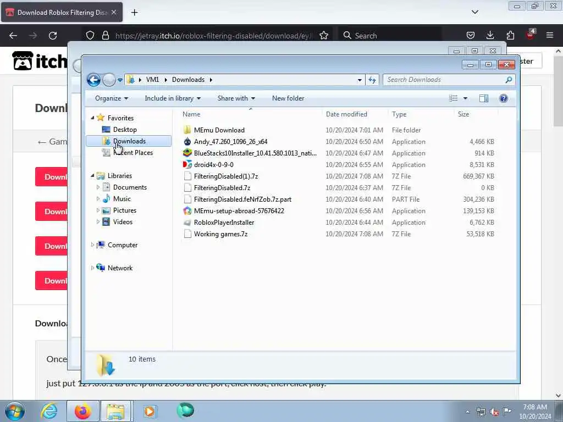Open a new Firefox tab
The height and width of the screenshot is (422, 563).
(134, 13)
